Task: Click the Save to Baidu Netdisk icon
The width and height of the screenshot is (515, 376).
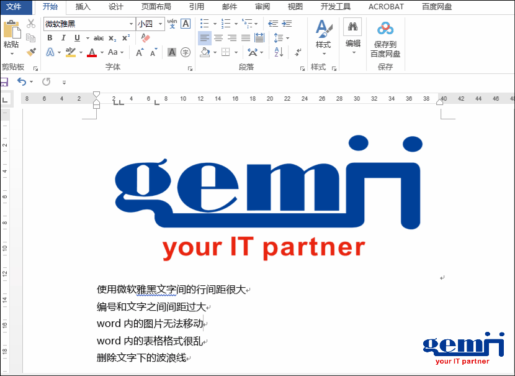Action: tap(385, 29)
